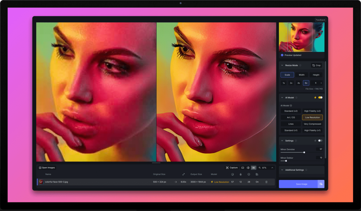Choose the 6x scale factor

pos(306,83)
